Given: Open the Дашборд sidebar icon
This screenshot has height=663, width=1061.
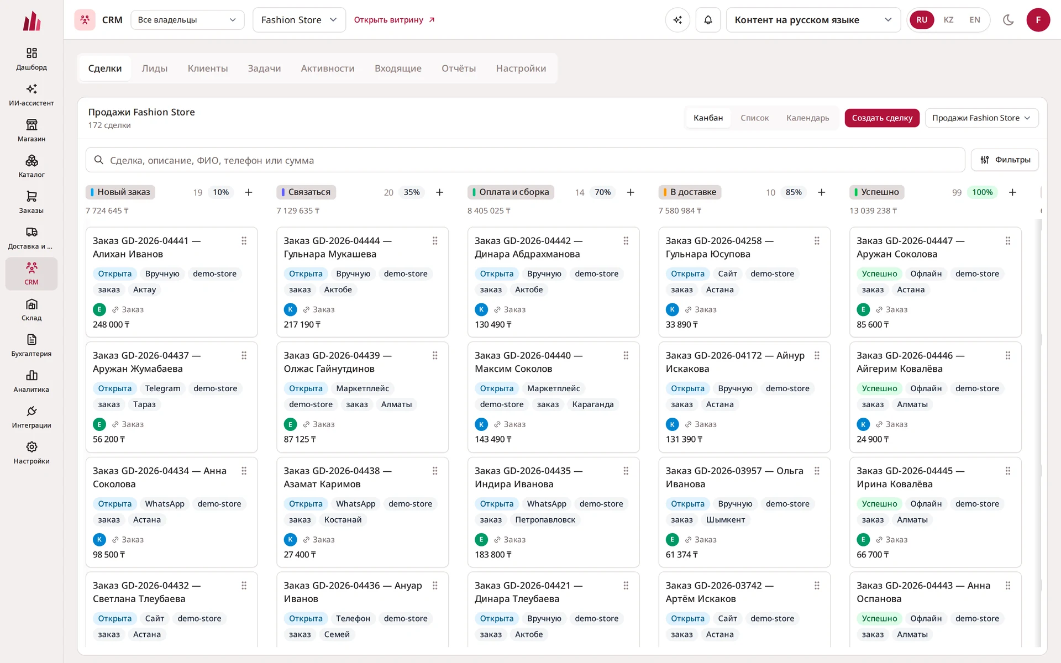Looking at the screenshot, I should pos(31,53).
